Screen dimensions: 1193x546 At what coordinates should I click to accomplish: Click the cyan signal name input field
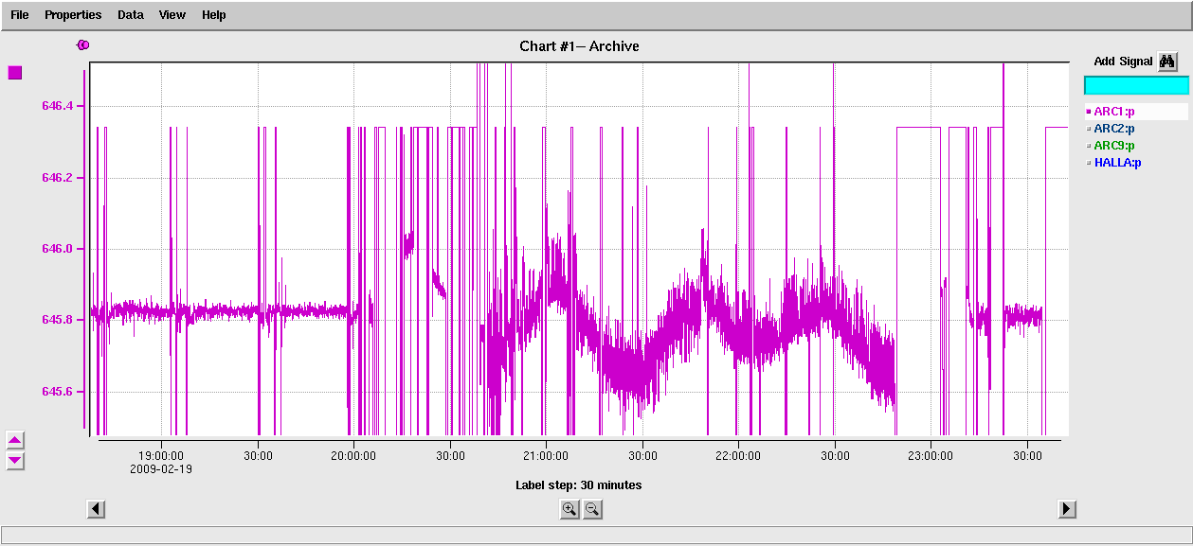click(1136, 85)
